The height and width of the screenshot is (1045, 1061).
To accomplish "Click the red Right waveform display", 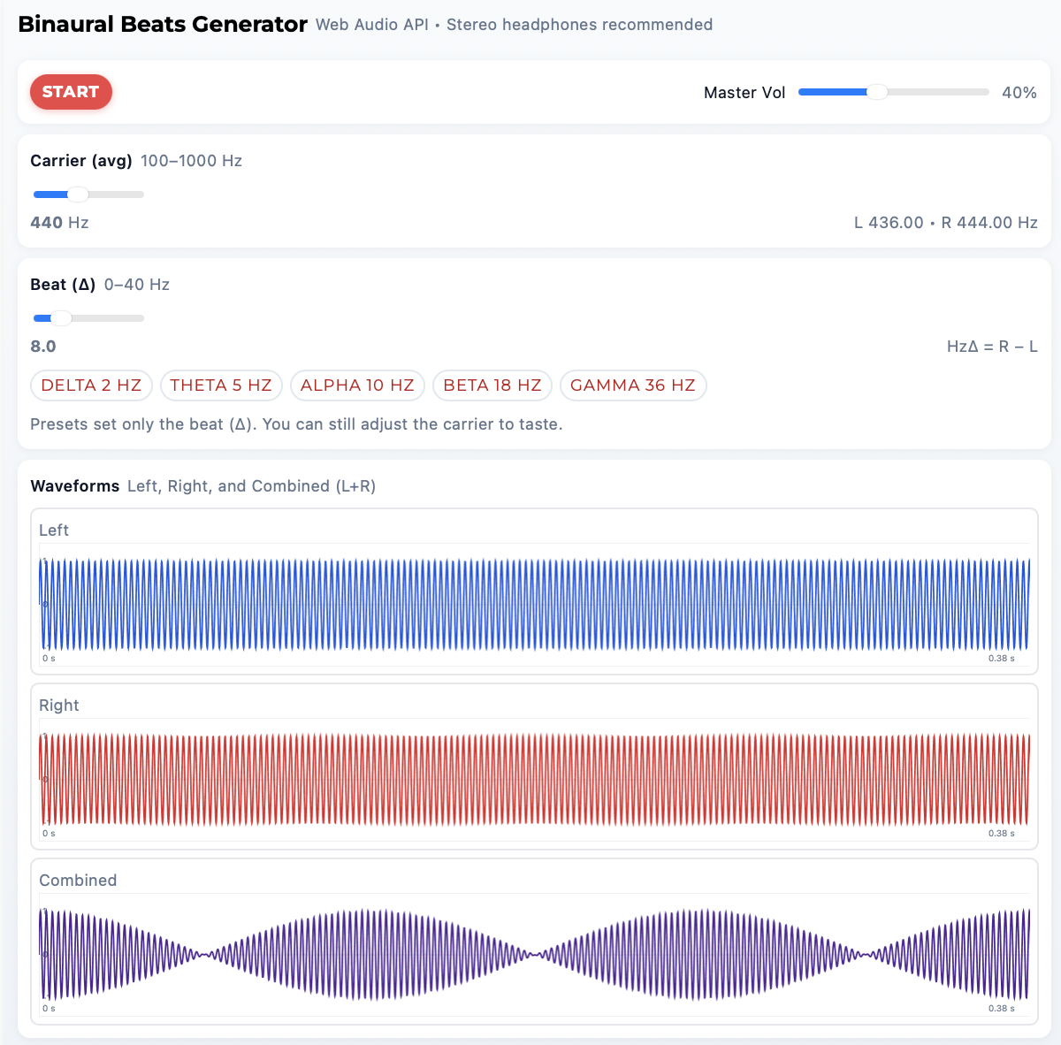I will (534, 780).
